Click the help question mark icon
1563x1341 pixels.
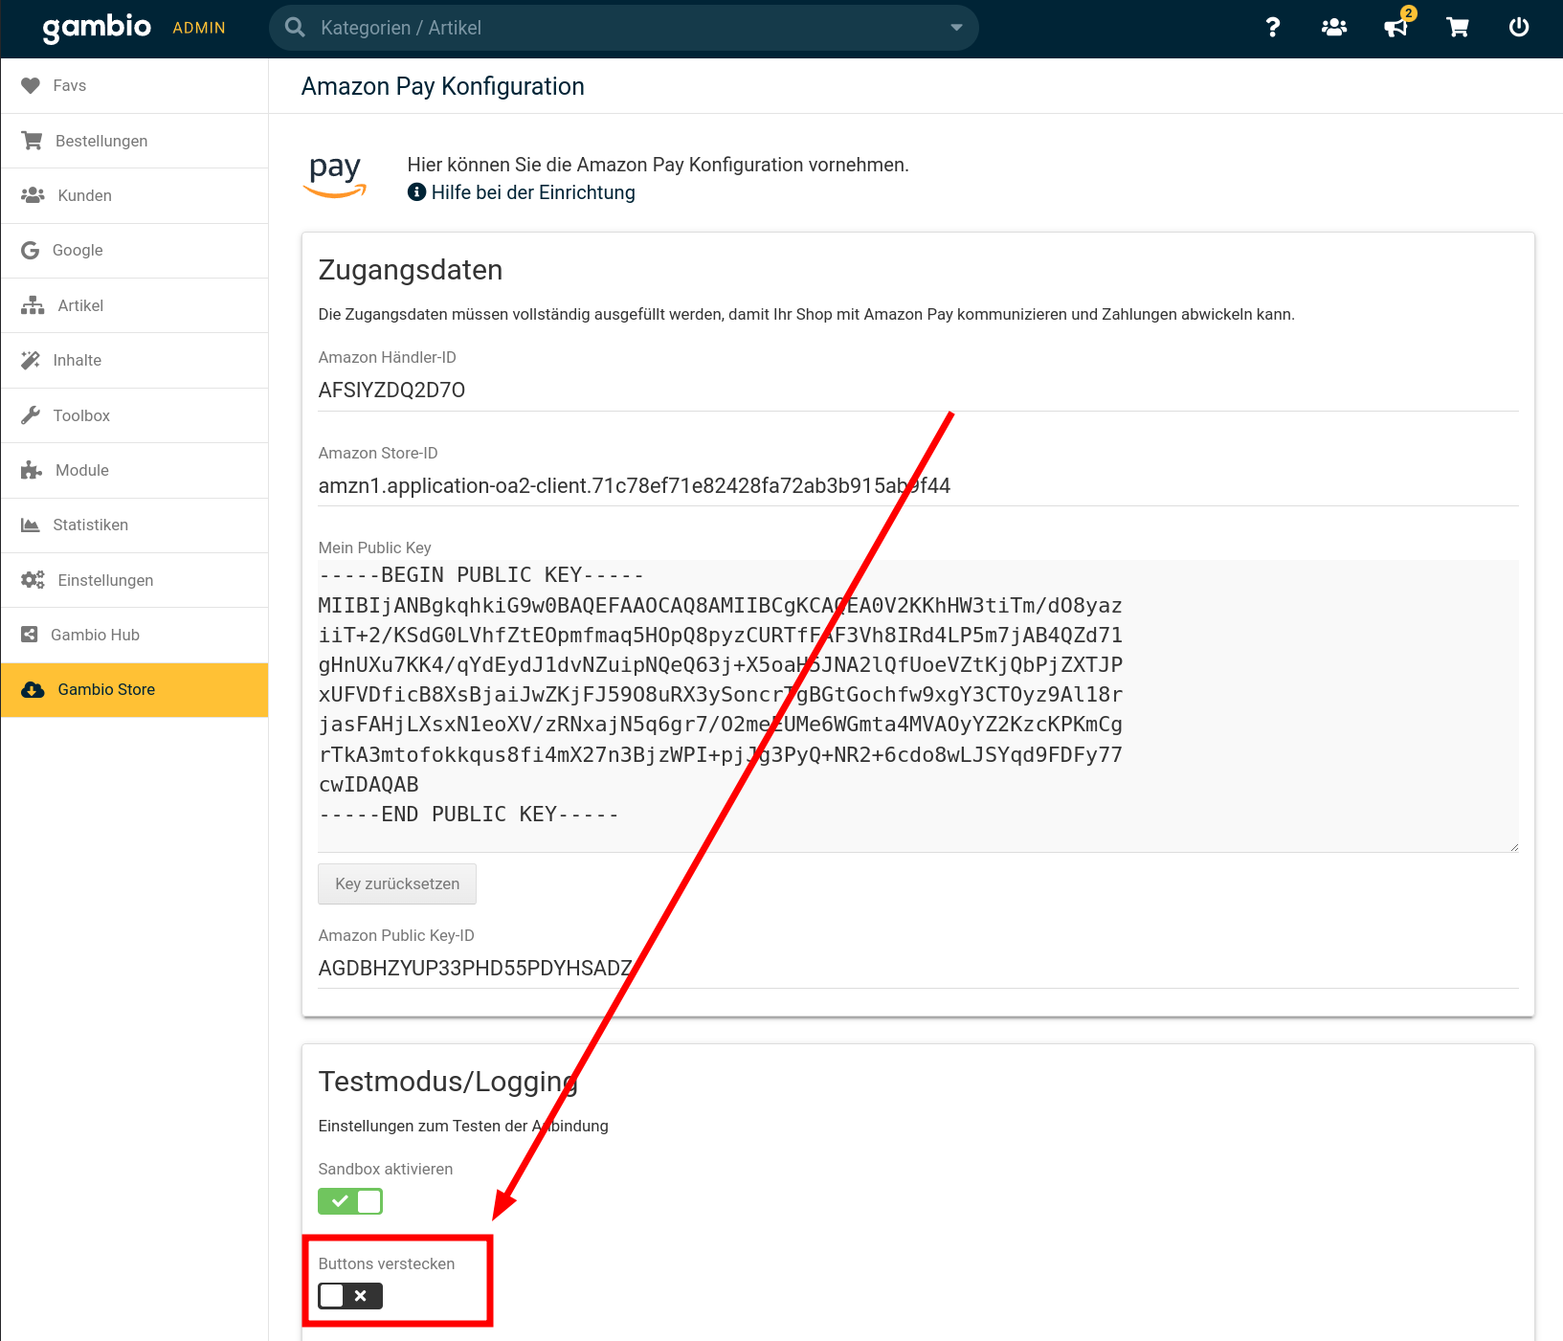pyautogui.click(x=1272, y=28)
